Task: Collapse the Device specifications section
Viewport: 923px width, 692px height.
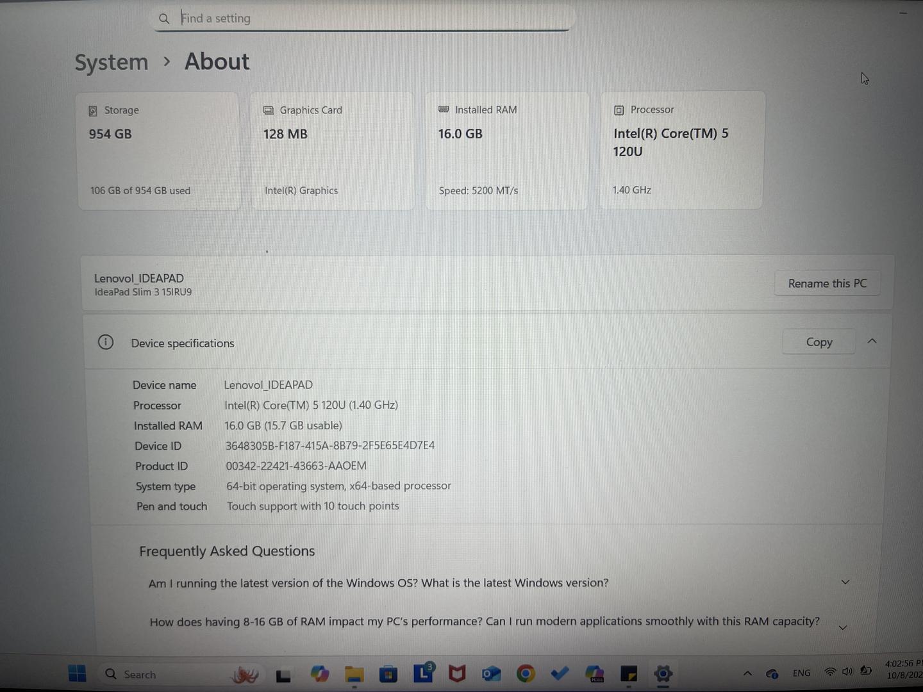Action: (872, 342)
